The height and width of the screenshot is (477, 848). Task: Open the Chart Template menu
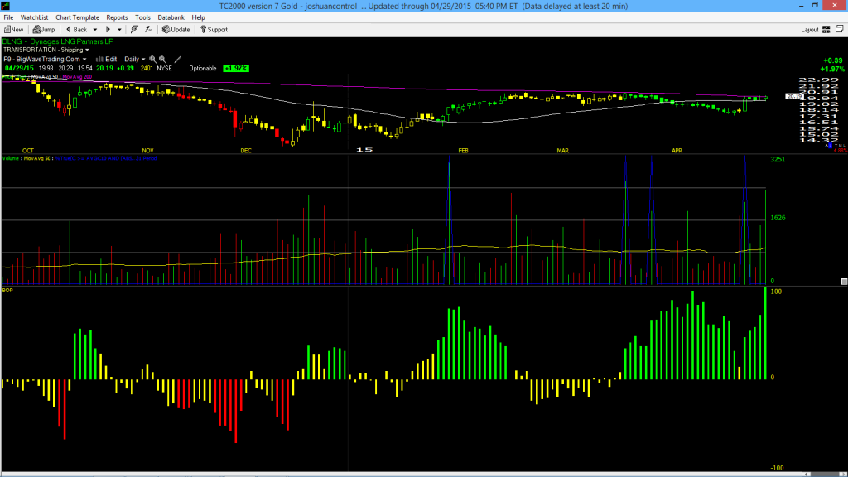point(77,17)
